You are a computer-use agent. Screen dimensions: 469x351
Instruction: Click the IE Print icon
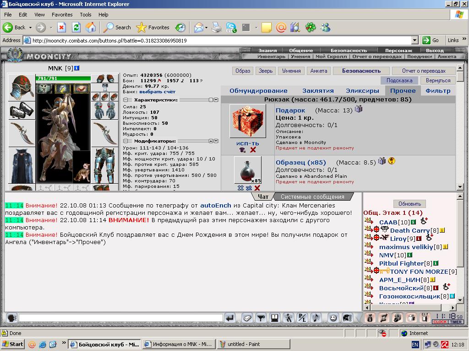point(217,27)
